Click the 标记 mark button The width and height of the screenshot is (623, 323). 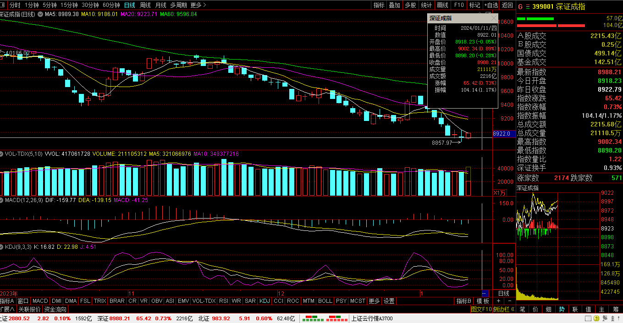[x=474, y=5]
